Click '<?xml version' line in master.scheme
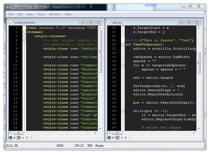The width and height of the screenshot is (211, 155). coord(62,28)
